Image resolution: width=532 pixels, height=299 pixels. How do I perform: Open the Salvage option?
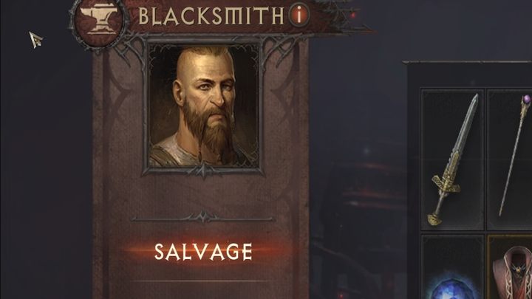pos(203,252)
